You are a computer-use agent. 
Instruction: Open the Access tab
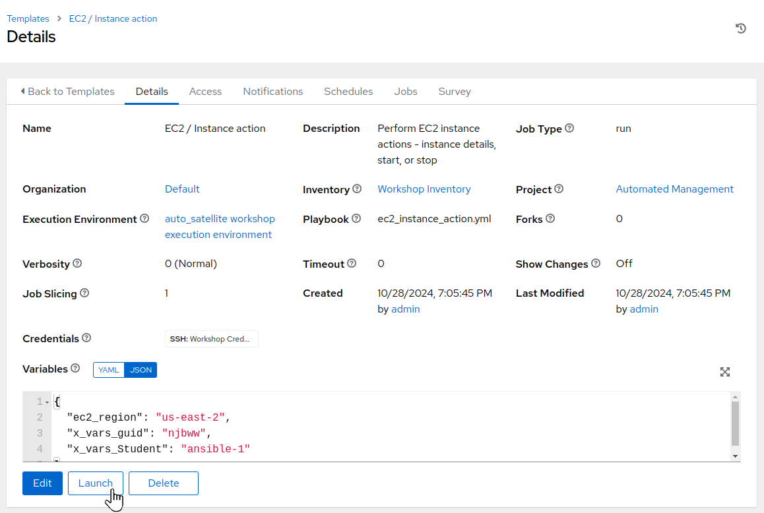point(205,92)
